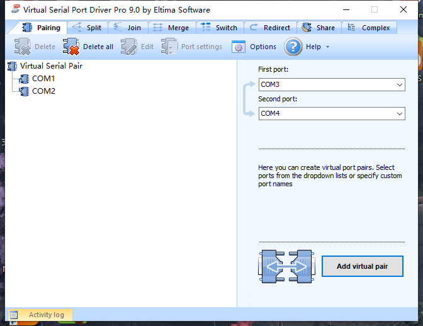Click the Merge tab icon
Image resolution: width=423 pixels, height=326 pixels.
[158, 28]
